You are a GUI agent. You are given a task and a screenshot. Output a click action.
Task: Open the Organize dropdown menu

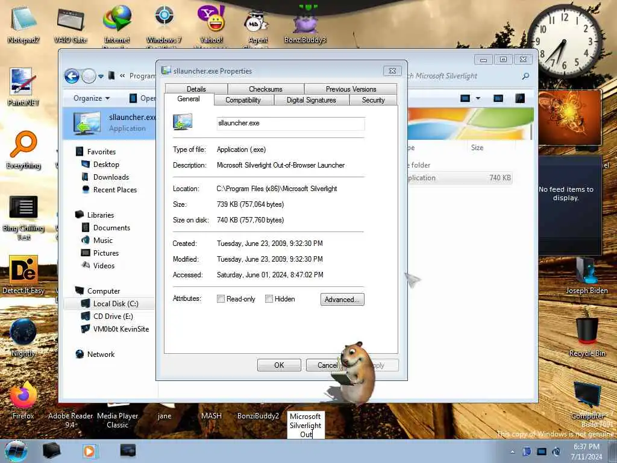(x=92, y=98)
